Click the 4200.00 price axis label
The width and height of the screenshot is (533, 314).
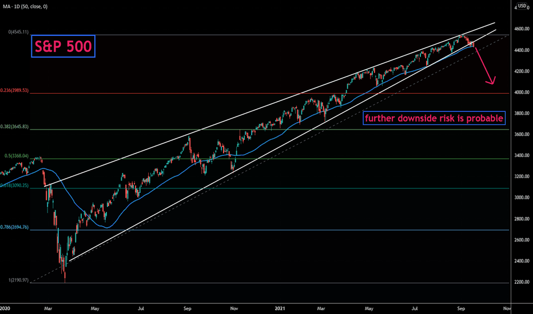(522, 71)
